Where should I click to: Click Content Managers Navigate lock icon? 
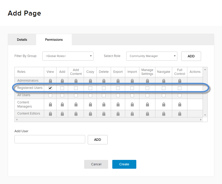click(164, 104)
